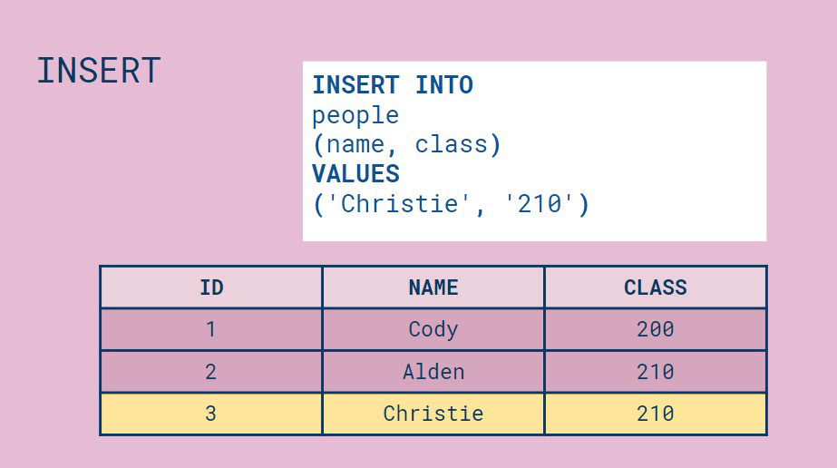
Task: Select the class 200 cell
Action: click(656, 329)
